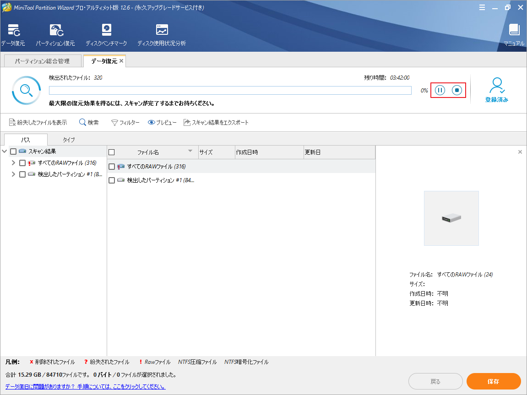Expand すべてのRAWファイル (316) tree node

(13, 162)
